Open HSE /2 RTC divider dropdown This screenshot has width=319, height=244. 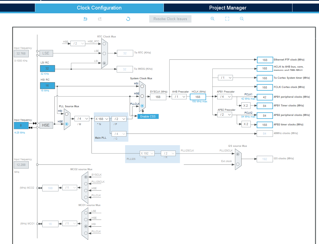pyautogui.click(x=78, y=43)
